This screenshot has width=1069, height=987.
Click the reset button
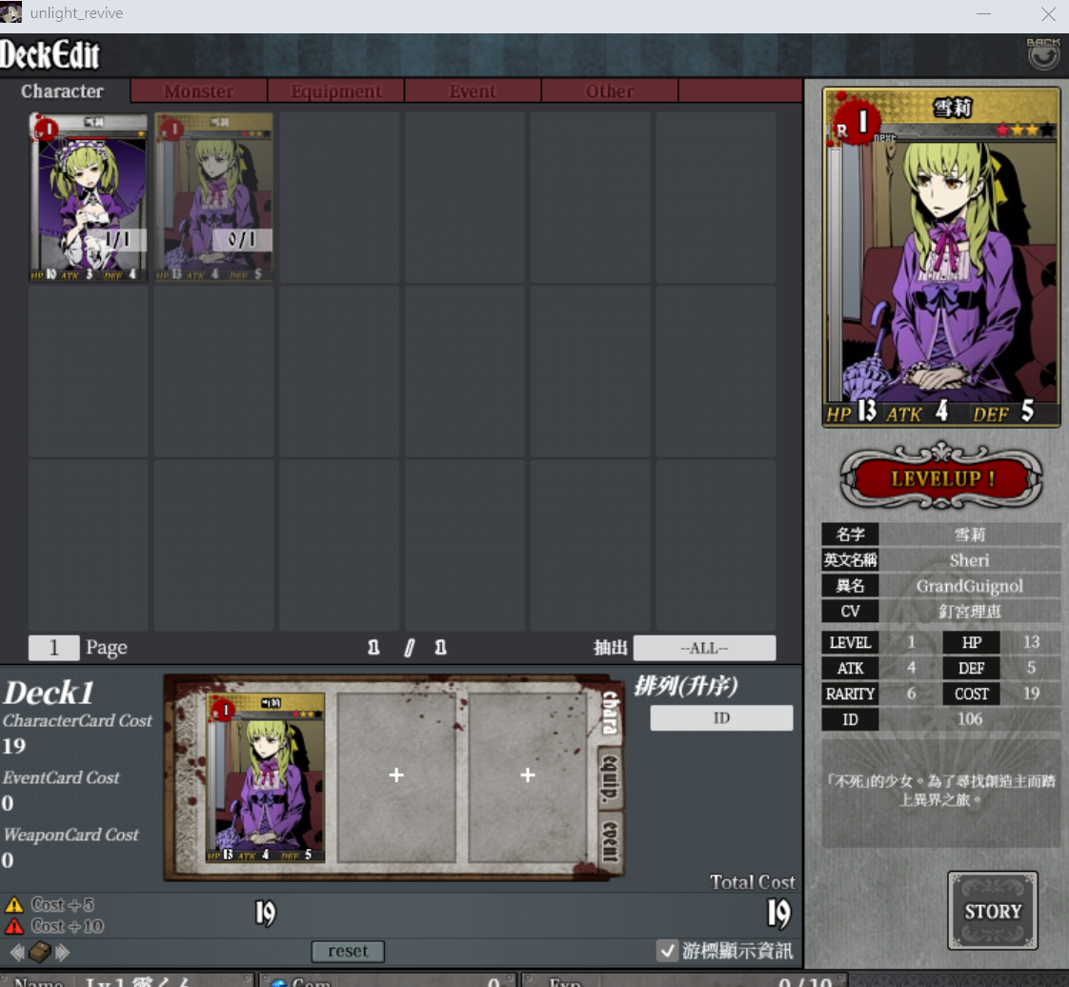coord(348,952)
